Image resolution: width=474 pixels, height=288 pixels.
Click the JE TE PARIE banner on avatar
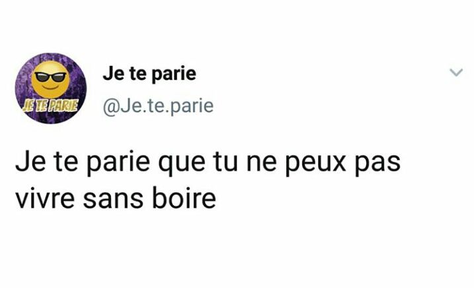[x=50, y=105]
